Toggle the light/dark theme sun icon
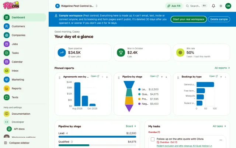236x148 pixels. 221,6
